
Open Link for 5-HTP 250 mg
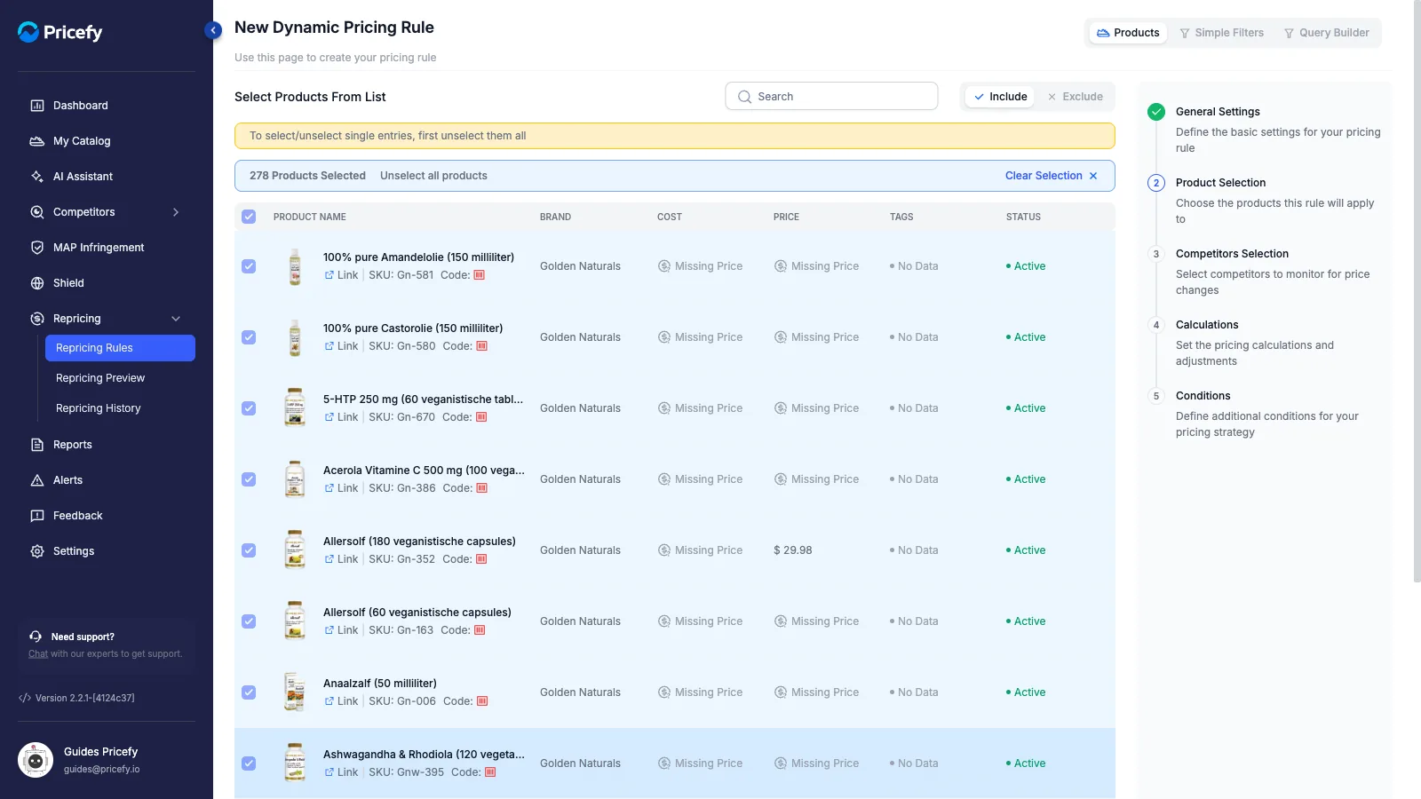pos(341,417)
